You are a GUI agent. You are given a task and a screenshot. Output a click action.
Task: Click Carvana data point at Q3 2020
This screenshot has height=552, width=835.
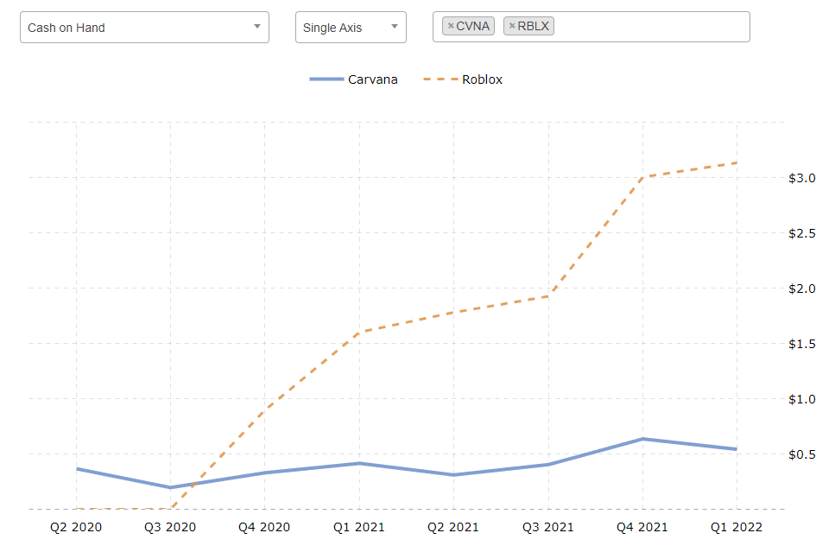pyautogui.click(x=170, y=487)
